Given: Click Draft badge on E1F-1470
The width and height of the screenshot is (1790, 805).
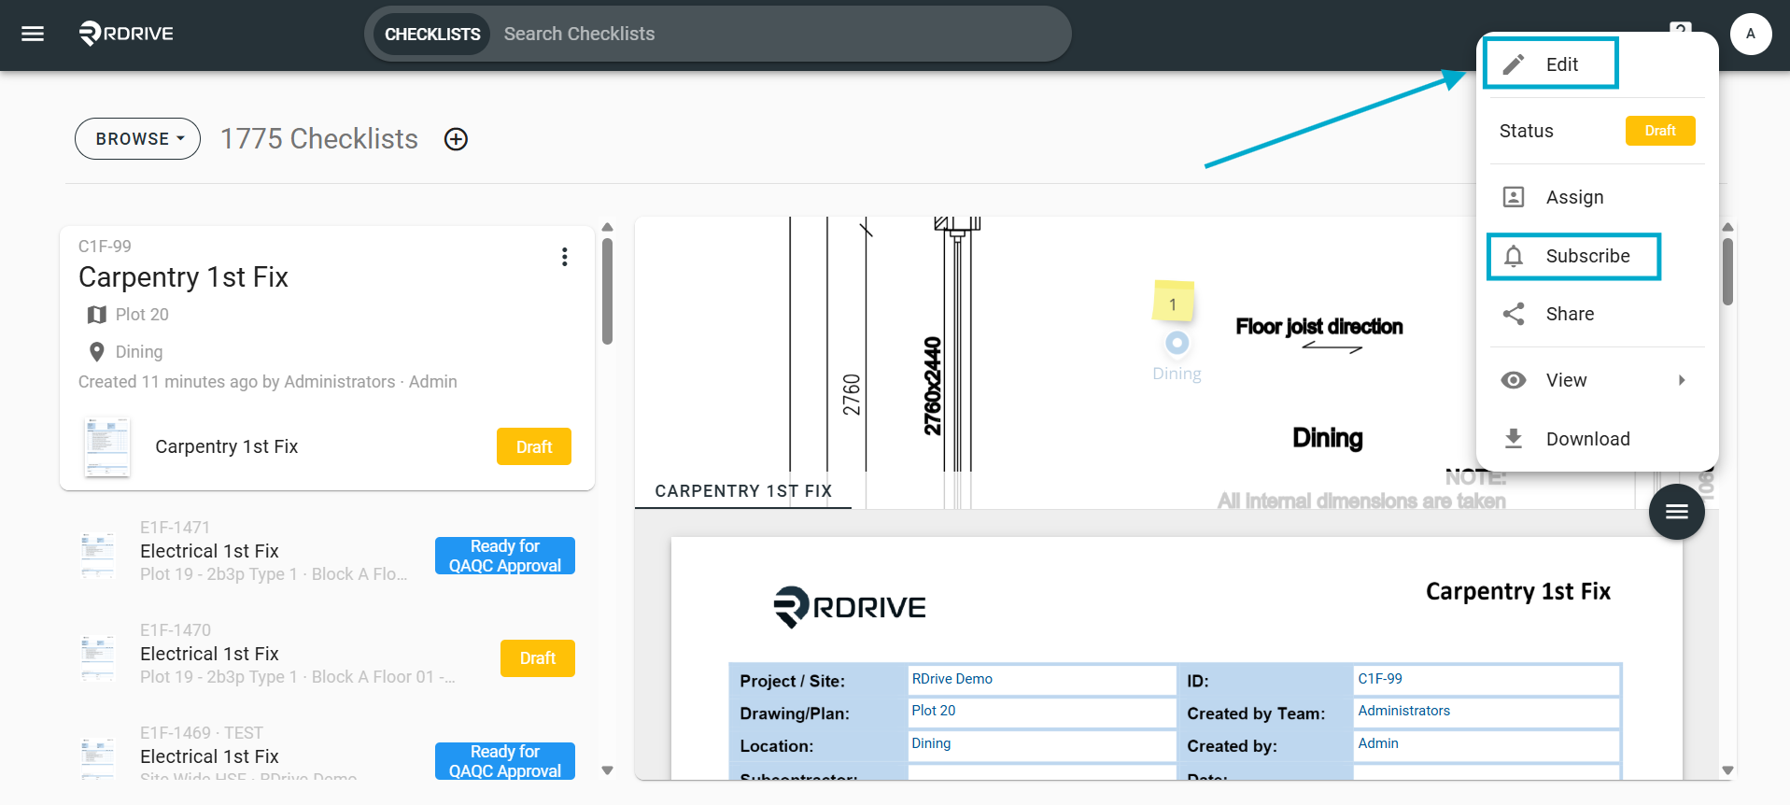Looking at the screenshot, I should pyautogui.click(x=538, y=658).
